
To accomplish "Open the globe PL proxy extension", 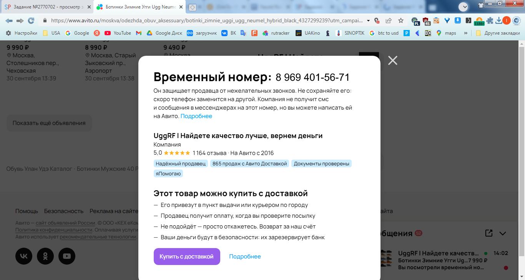I will click(x=415, y=21).
